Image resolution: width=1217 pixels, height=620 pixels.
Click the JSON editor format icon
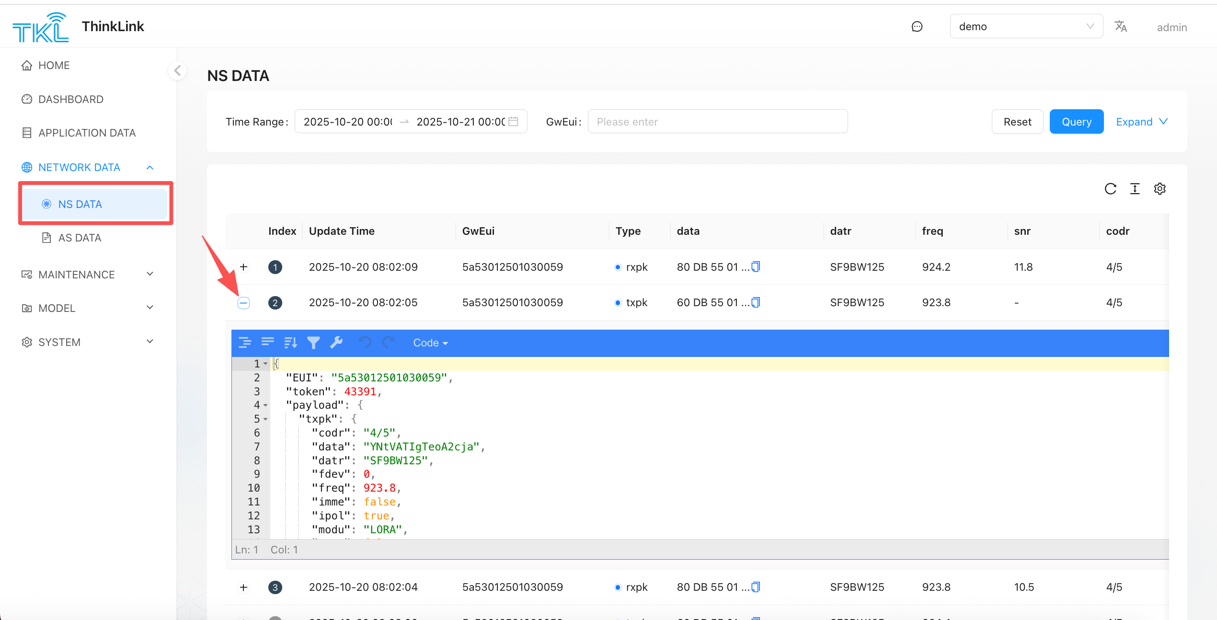click(244, 343)
